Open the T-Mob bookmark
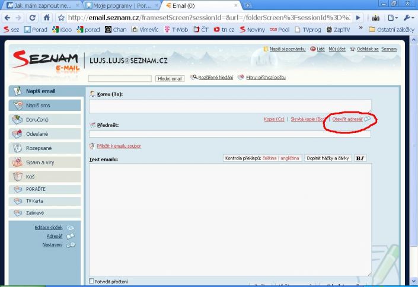418x287 pixels. [x=176, y=30]
